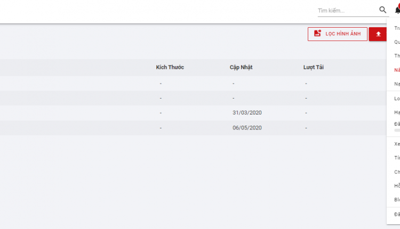This screenshot has width=400, height=229.
Task: Select the 06/05/2020 date cell
Action: click(x=247, y=128)
